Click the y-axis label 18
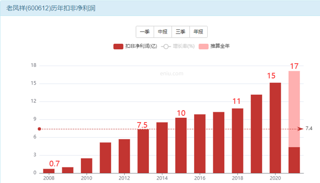This screenshot has height=183, width=320. [34, 65]
